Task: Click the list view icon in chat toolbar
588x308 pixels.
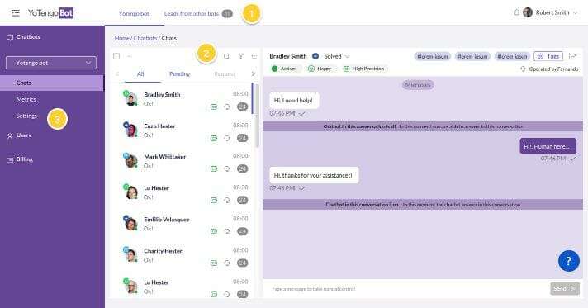Action: pos(254,56)
